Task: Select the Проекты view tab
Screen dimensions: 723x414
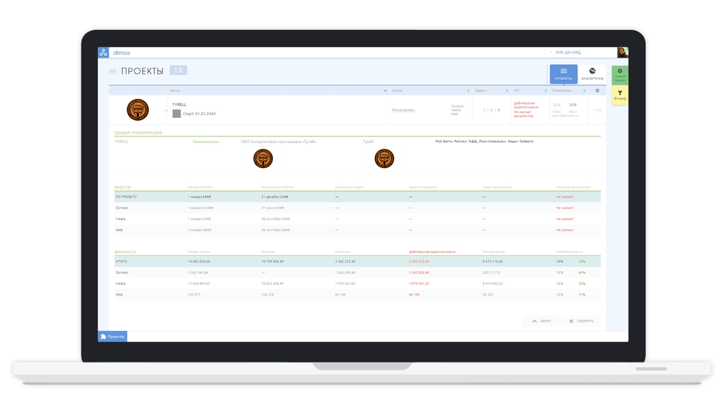Action: (563, 74)
